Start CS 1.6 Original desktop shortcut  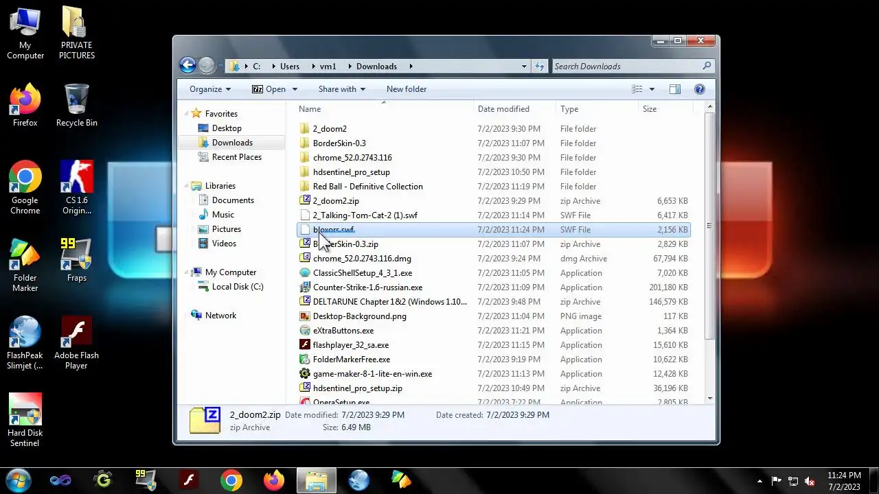[x=76, y=187]
